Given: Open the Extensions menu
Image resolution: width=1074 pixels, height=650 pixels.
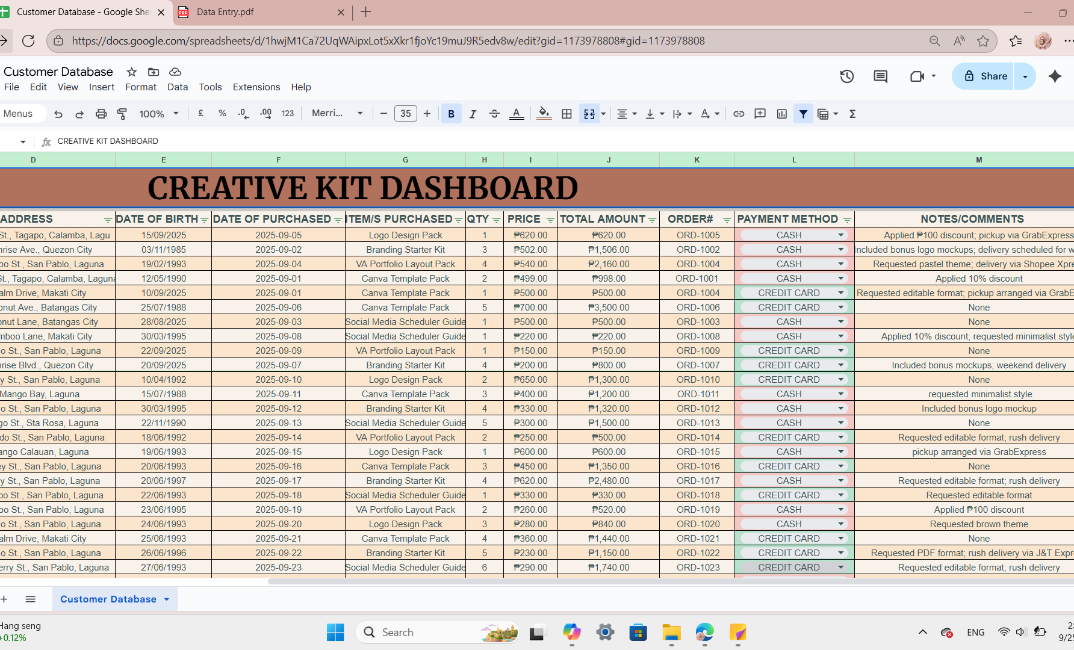Looking at the screenshot, I should tap(256, 87).
